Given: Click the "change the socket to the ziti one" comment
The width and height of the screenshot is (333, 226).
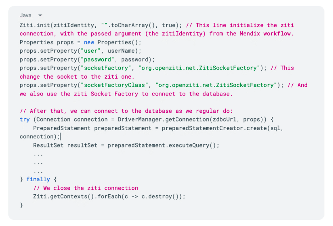Looking at the screenshot, I should (x=77, y=77).
